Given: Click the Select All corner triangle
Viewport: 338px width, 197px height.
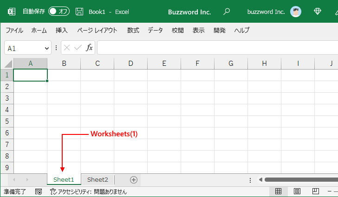Looking at the screenshot, I should tap(8, 64).
